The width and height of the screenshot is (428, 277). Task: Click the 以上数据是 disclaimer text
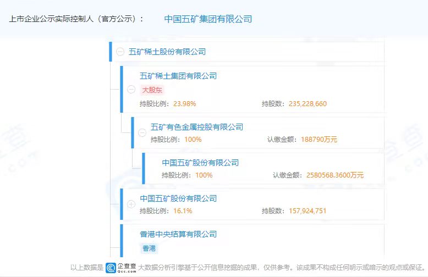pos(87,268)
